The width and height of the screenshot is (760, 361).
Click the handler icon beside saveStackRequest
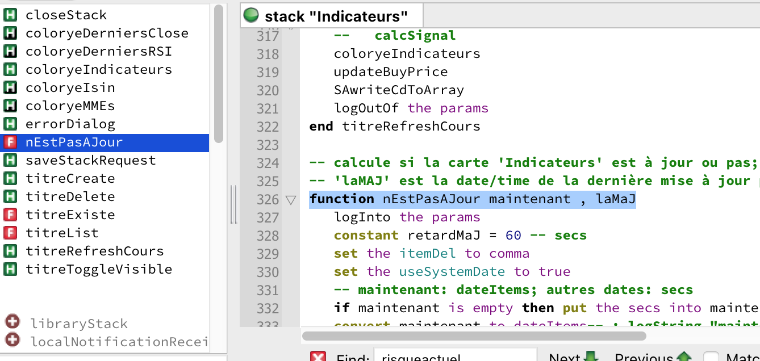[x=10, y=161]
